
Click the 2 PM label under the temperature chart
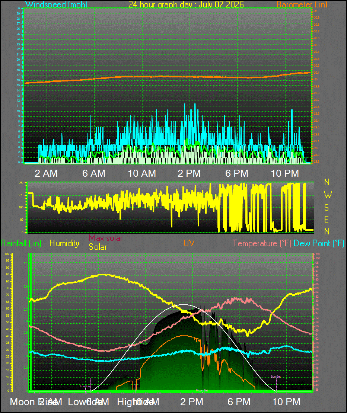click(192, 402)
